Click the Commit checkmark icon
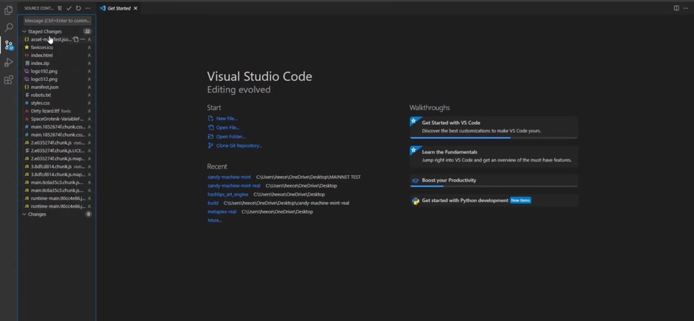 pyautogui.click(x=69, y=9)
